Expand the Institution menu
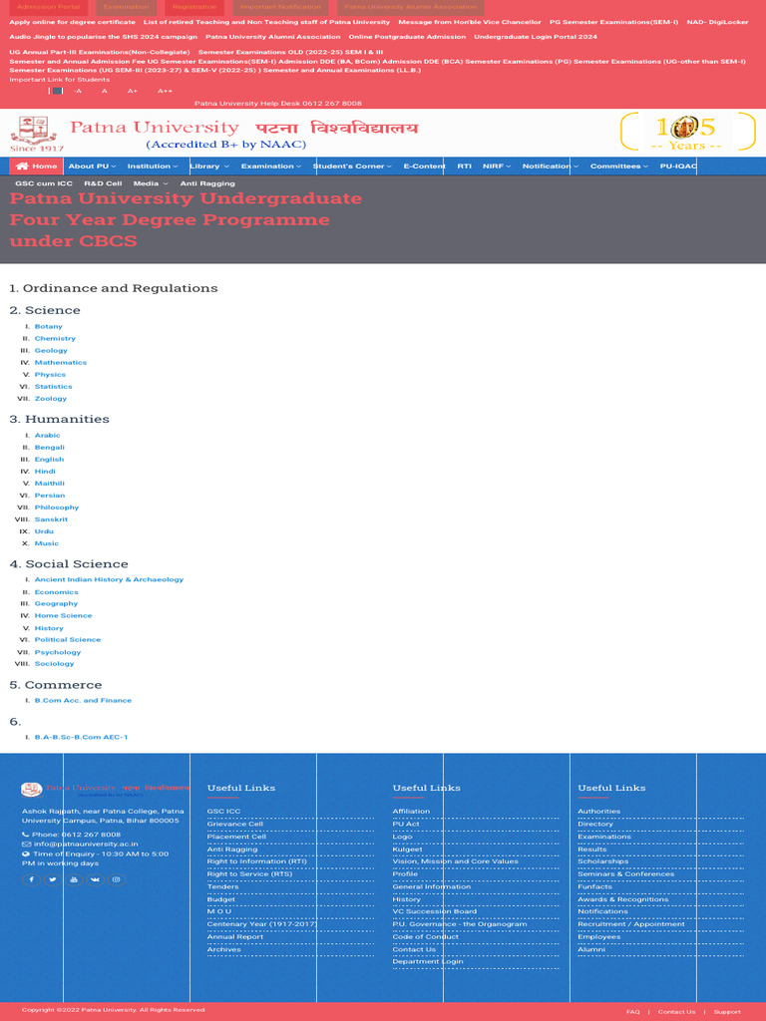The height and width of the screenshot is (1021, 766). (153, 167)
